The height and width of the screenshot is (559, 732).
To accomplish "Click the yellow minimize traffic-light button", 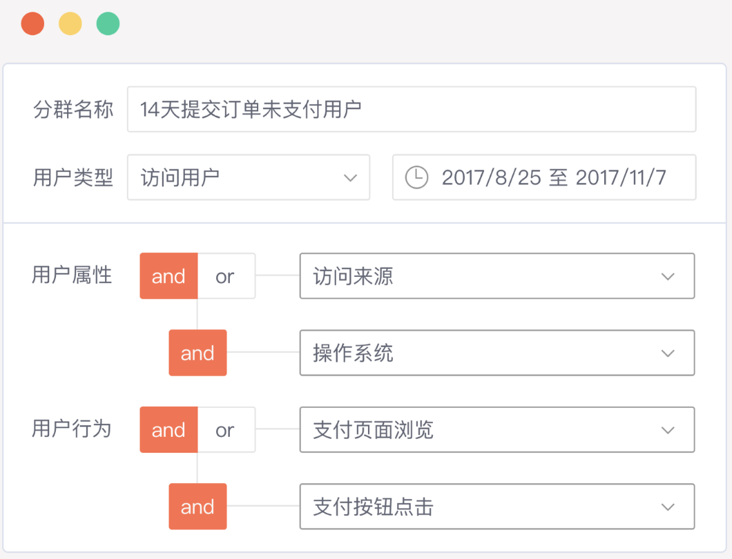I will (70, 23).
